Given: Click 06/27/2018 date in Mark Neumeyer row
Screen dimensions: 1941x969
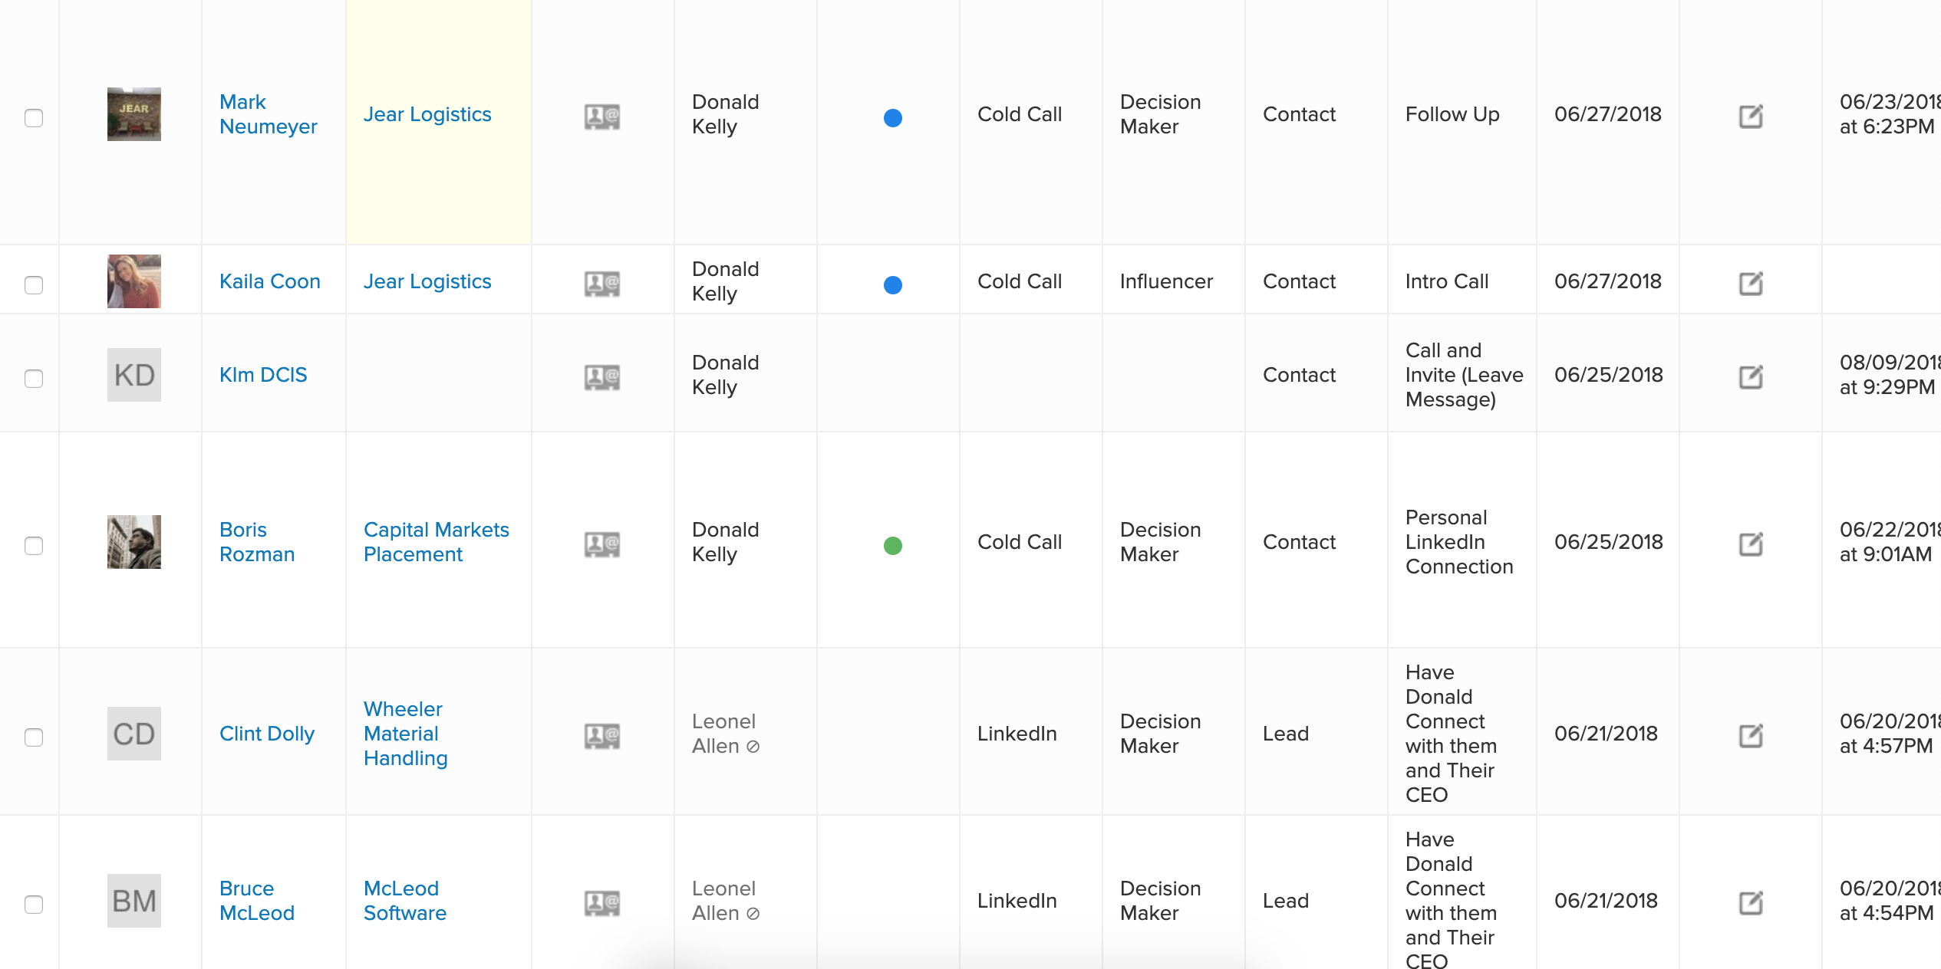Looking at the screenshot, I should click(1608, 114).
